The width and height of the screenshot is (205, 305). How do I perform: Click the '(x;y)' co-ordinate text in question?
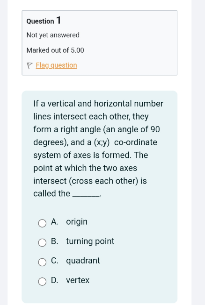pyautogui.click(x=102, y=142)
